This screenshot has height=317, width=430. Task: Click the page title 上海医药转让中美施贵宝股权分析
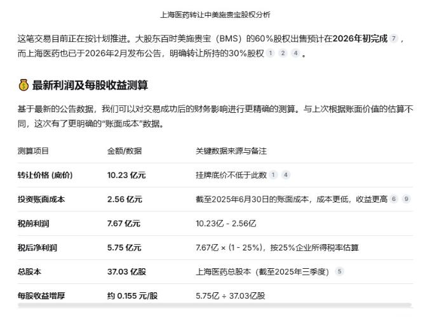215,15
